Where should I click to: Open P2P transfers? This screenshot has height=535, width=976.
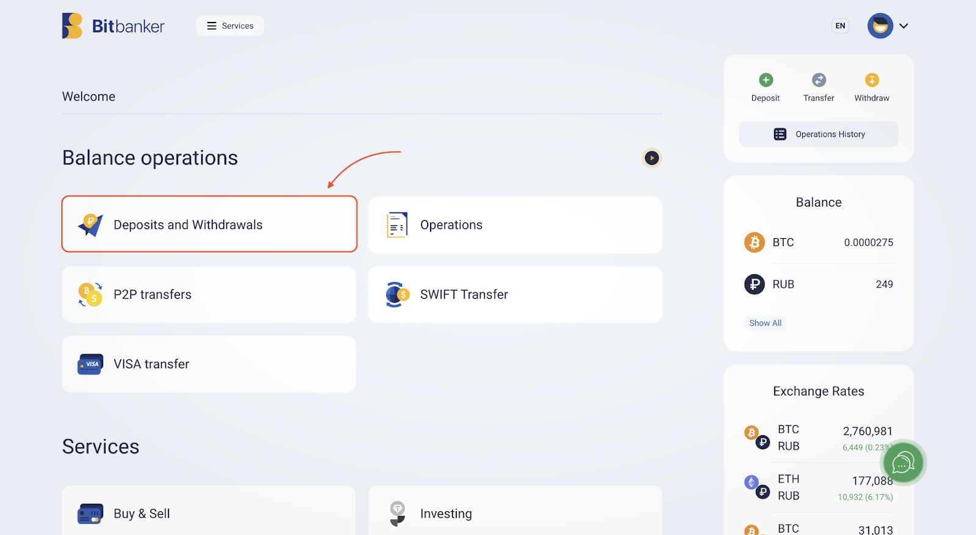point(209,294)
